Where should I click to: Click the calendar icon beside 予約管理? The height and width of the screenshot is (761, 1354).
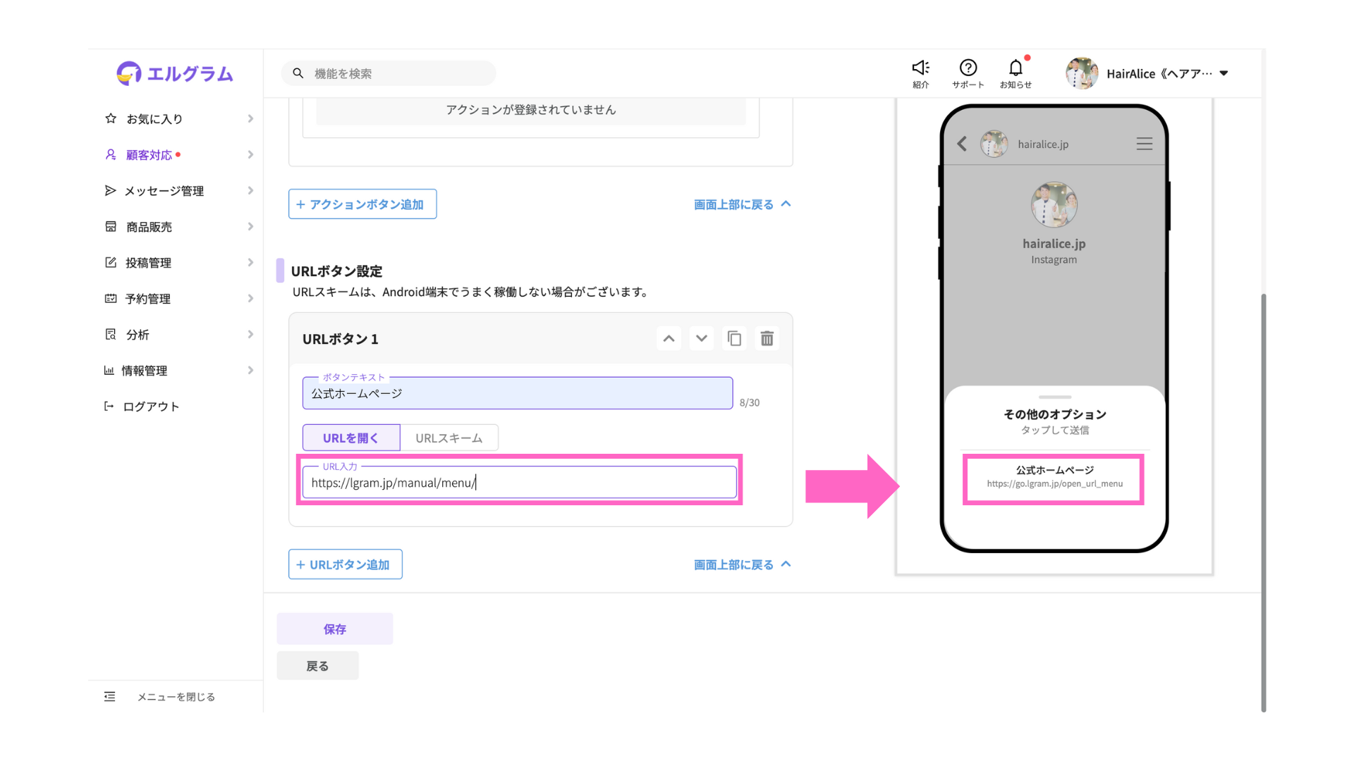point(111,298)
